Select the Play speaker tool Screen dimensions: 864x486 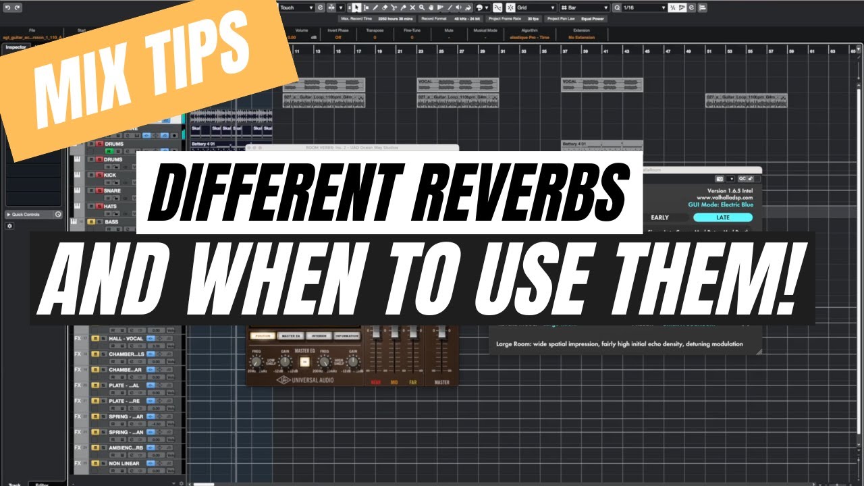click(x=458, y=7)
